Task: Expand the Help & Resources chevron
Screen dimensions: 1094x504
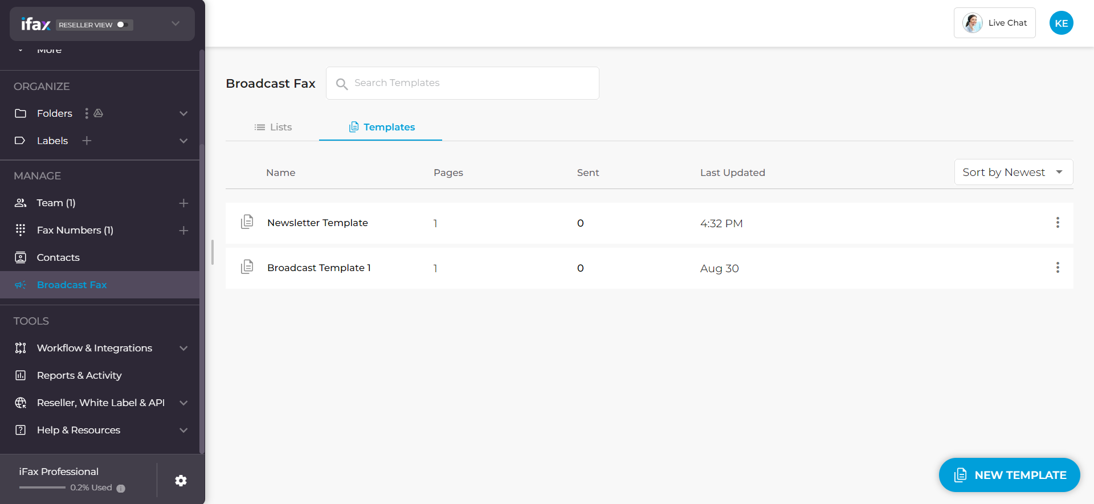Action: pyautogui.click(x=183, y=430)
